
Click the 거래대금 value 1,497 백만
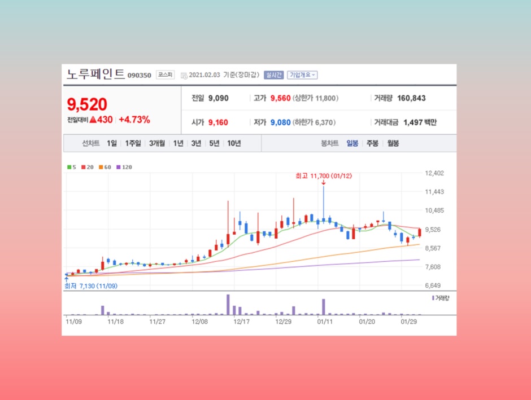click(420, 122)
